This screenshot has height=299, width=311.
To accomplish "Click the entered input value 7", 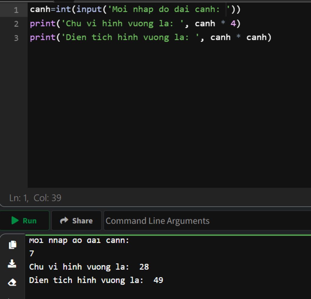I will (32, 254).
